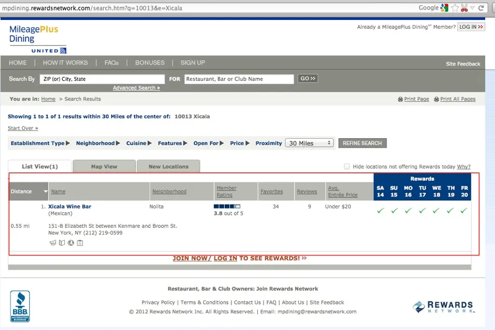Focus the Restaurant, Bar or Club Name field
Viewport: 495px width, 330px height.
[239, 79]
